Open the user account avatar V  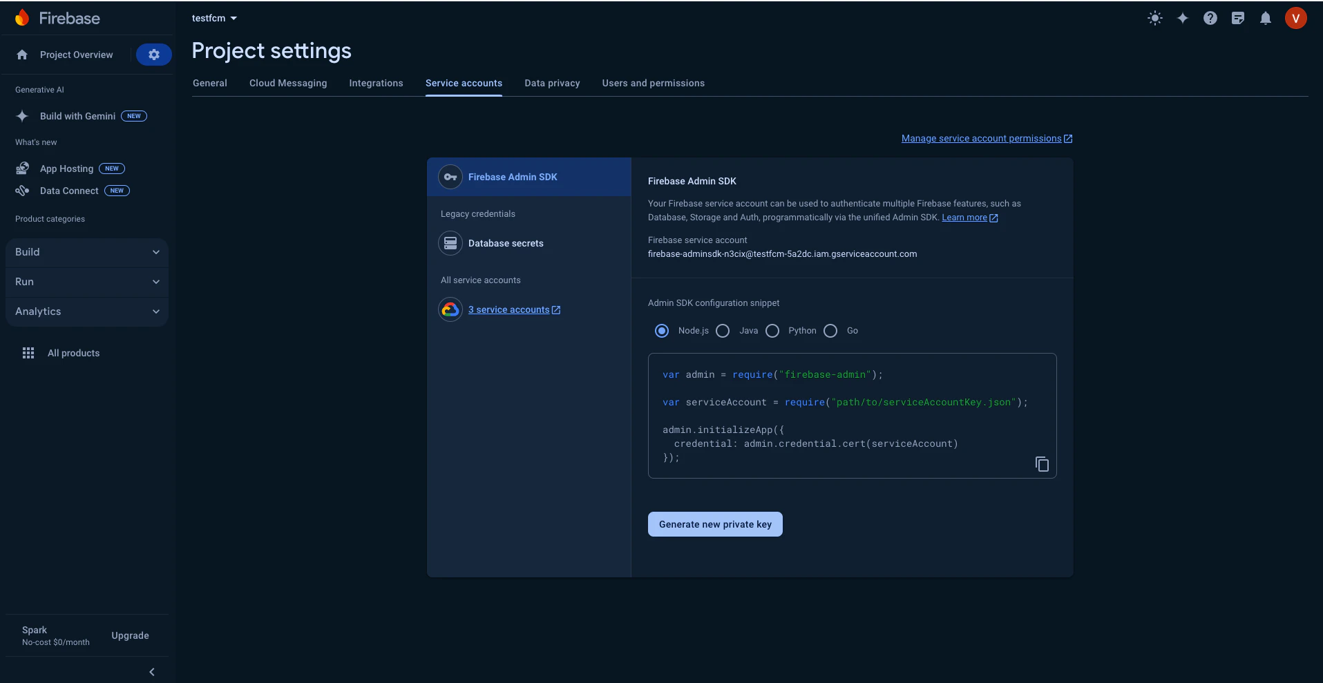coord(1295,19)
